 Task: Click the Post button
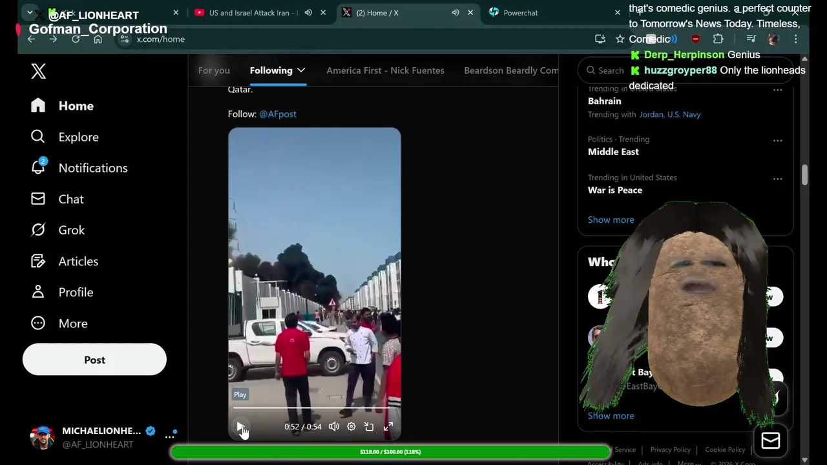(x=94, y=360)
